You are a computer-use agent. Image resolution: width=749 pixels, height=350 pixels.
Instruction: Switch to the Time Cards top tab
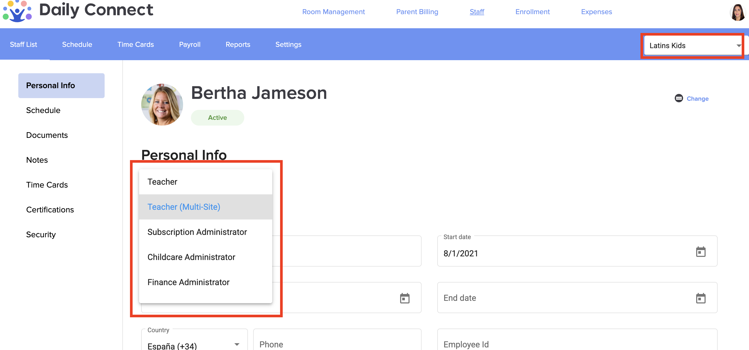[x=135, y=44]
